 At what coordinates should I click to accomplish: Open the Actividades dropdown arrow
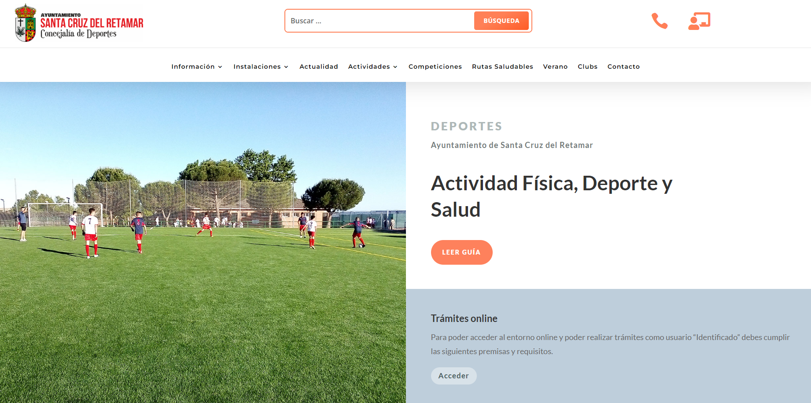(x=395, y=67)
